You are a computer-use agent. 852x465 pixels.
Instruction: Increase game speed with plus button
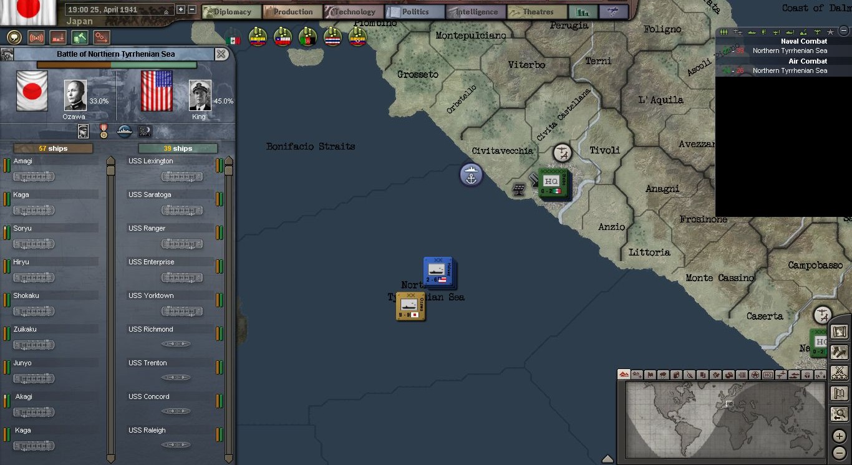[181, 10]
